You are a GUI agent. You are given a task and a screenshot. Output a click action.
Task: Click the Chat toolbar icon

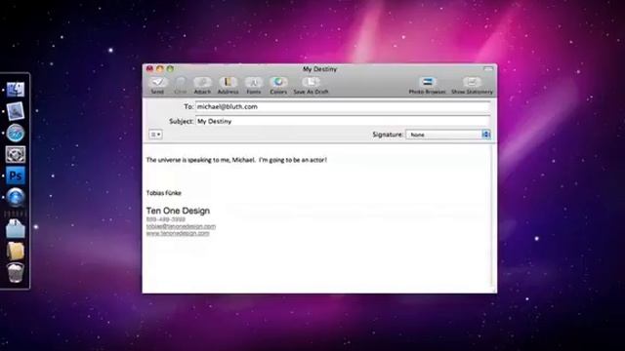tap(181, 85)
